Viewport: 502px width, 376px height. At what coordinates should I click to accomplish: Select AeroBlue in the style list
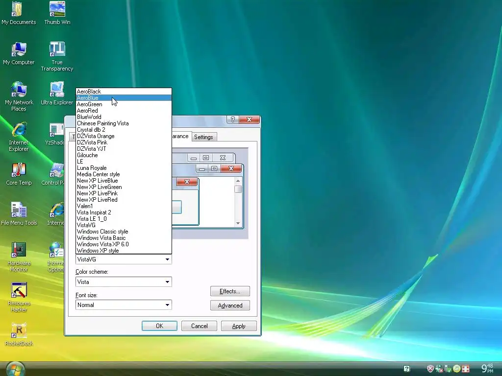(x=124, y=98)
